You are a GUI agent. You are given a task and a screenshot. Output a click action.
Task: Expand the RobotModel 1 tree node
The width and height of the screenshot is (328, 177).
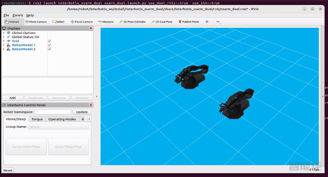4,45
